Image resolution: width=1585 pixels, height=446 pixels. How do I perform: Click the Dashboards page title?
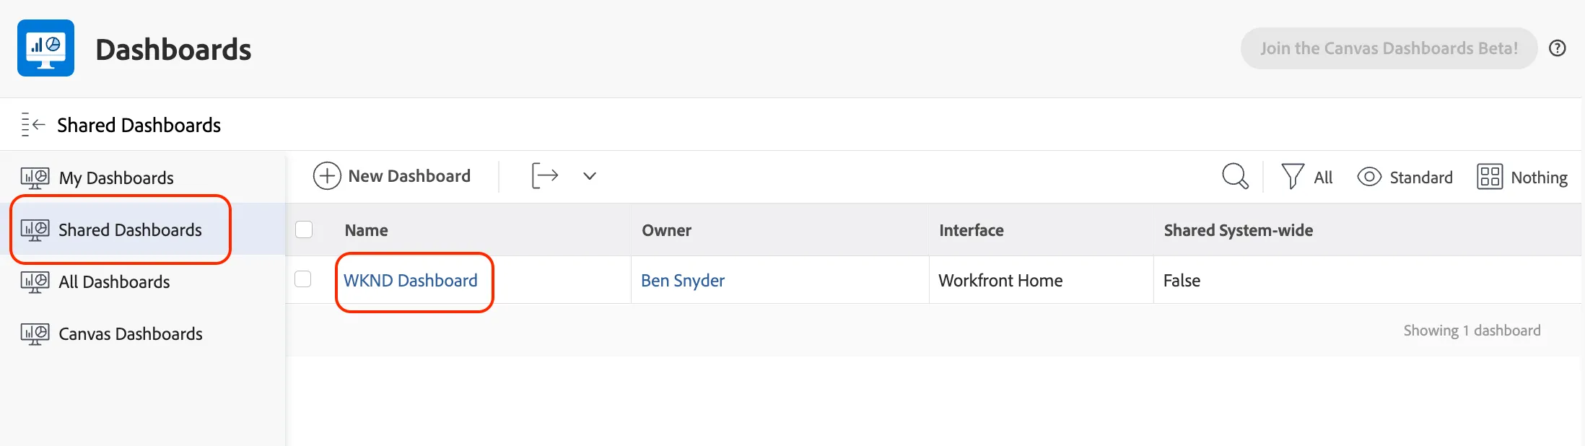point(173,49)
